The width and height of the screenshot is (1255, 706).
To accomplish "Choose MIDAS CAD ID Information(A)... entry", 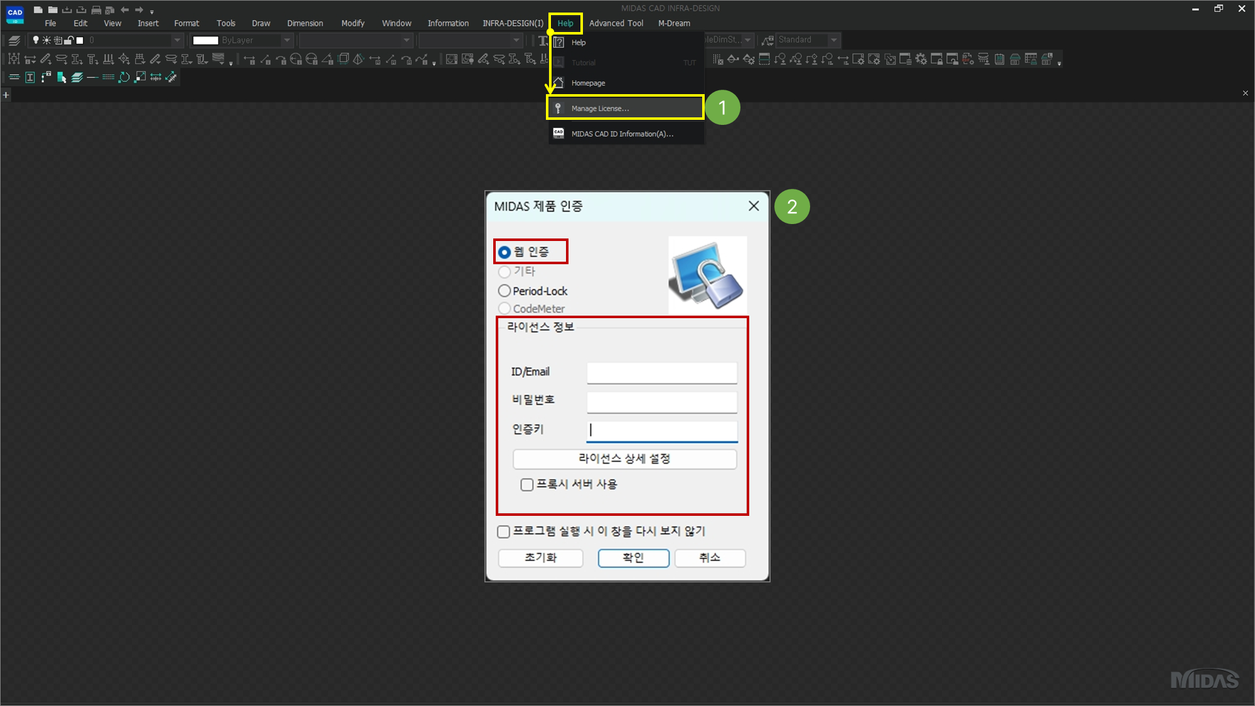I will pos(626,134).
